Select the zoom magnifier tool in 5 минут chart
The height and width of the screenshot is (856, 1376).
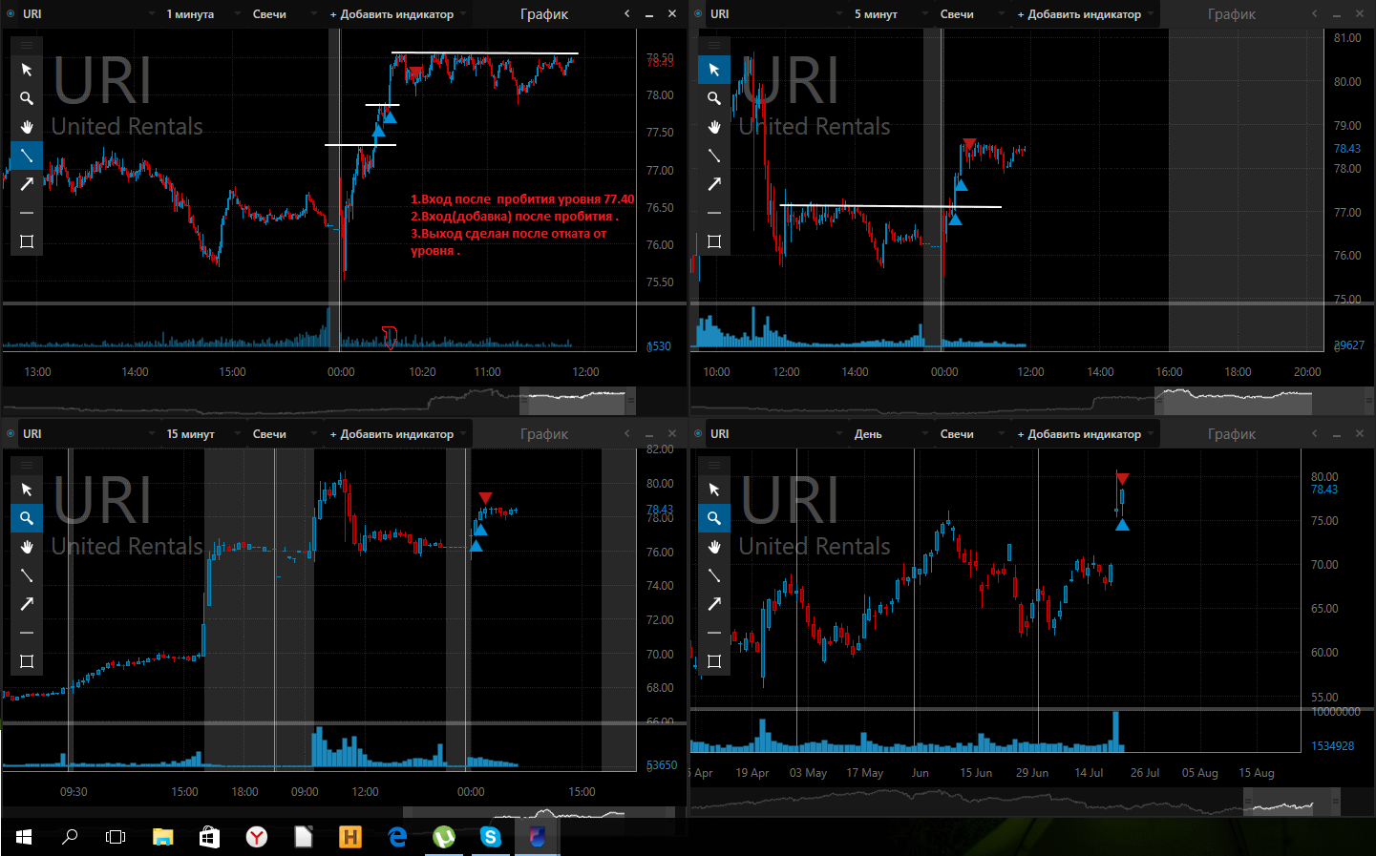coord(714,98)
